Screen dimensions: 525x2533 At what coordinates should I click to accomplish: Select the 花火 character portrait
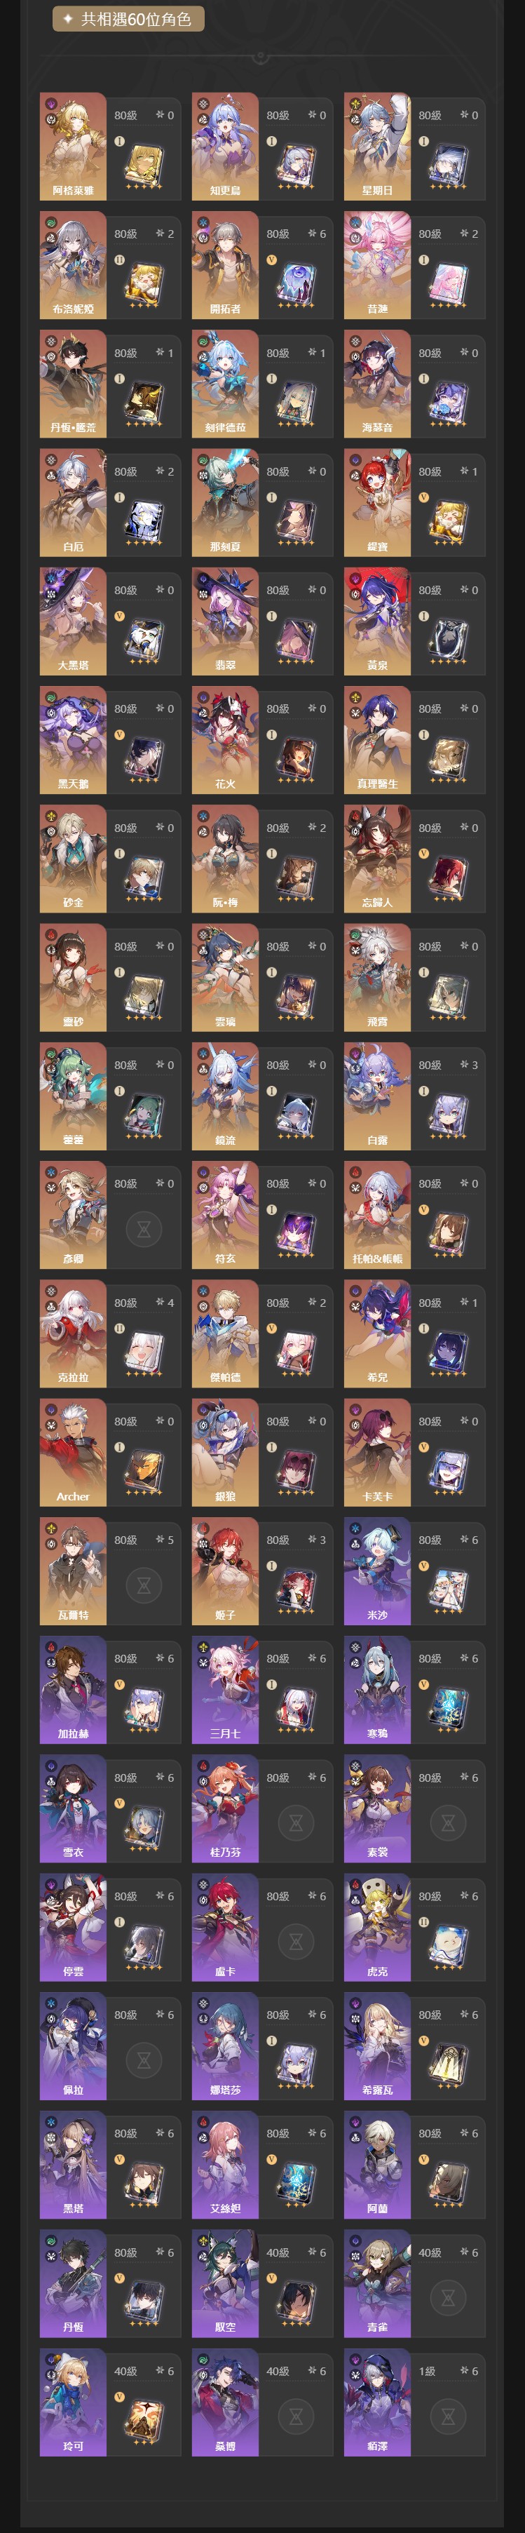coord(225,739)
